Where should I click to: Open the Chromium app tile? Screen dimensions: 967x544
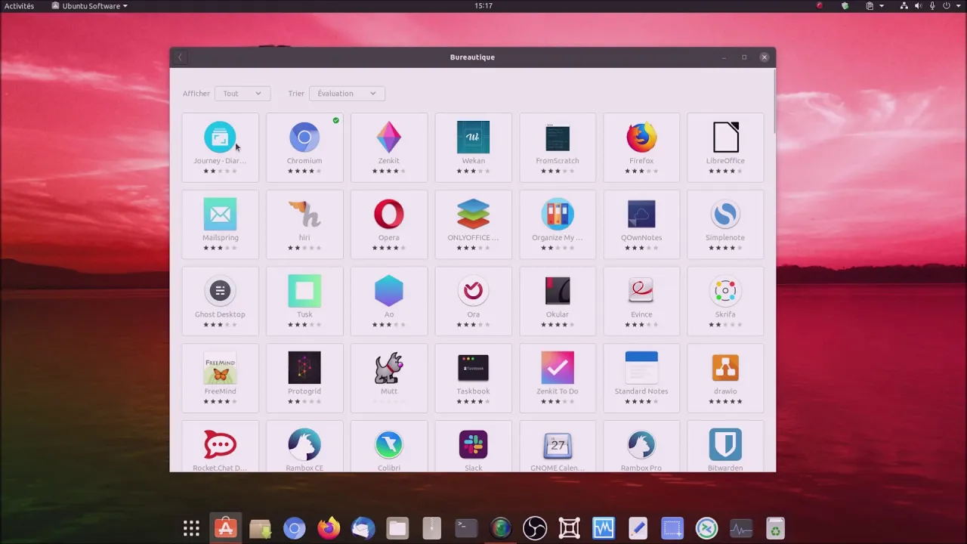pyautogui.click(x=304, y=147)
